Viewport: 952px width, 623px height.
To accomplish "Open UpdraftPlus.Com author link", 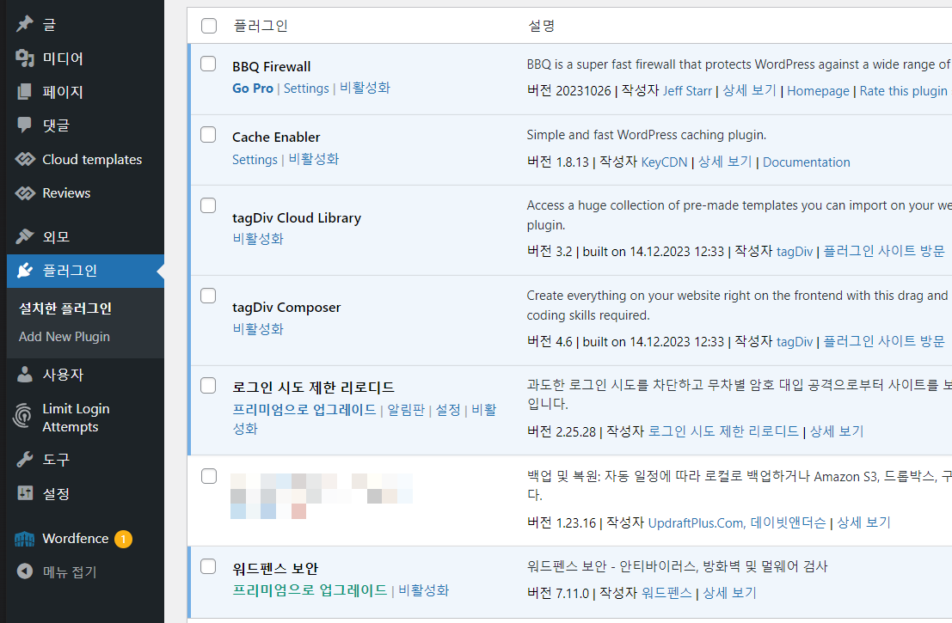I will tap(696, 522).
